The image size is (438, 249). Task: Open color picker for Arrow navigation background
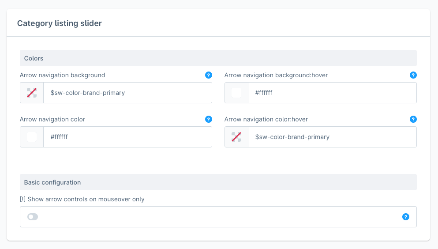coord(32,93)
